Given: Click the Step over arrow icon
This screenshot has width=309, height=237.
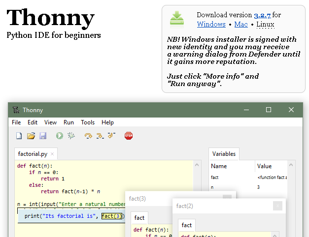Looking at the screenshot, I should click(x=88, y=136).
